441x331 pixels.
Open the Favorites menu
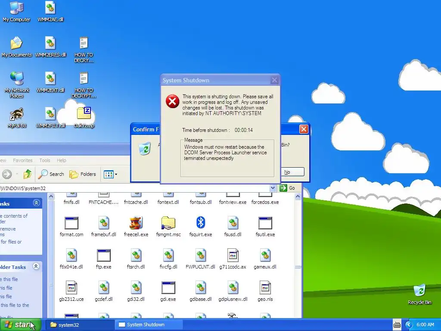pyautogui.click(x=23, y=160)
